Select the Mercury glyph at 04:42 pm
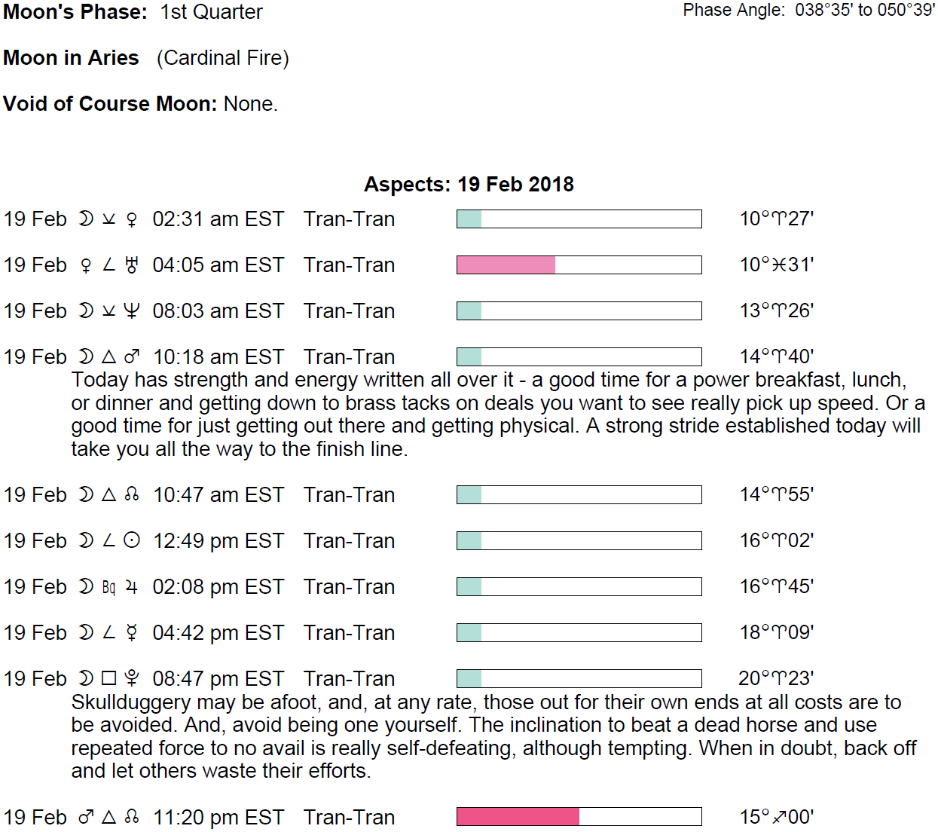938x832 pixels. click(132, 633)
